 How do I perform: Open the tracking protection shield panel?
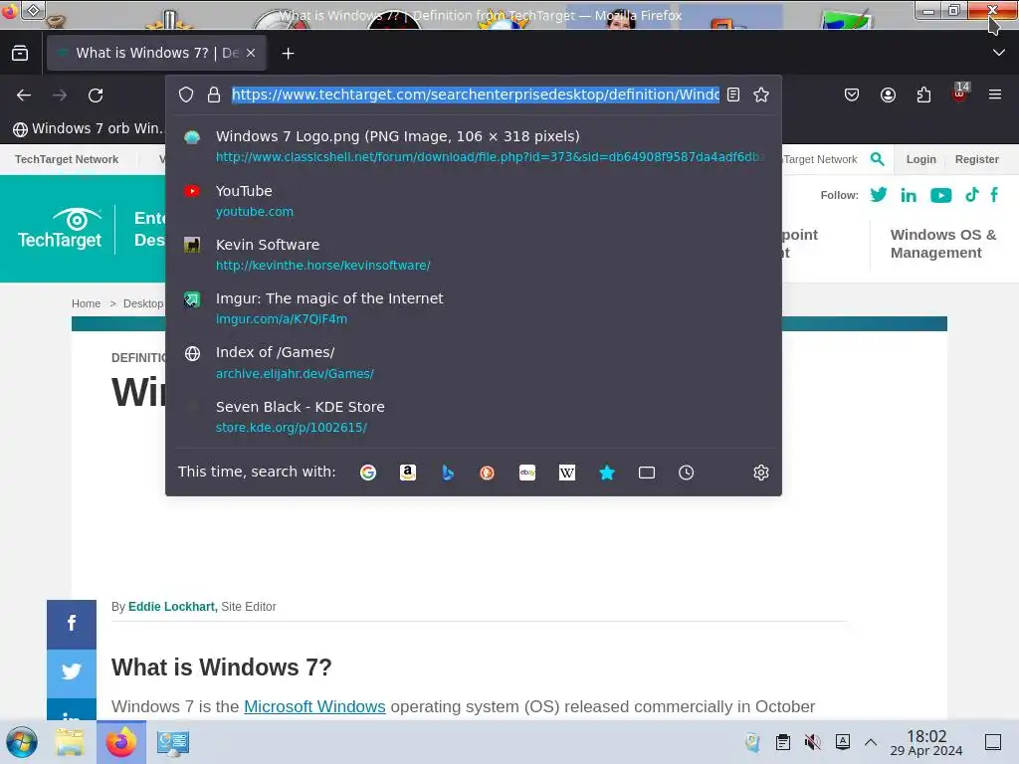pyautogui.click(x=186, y=95)
